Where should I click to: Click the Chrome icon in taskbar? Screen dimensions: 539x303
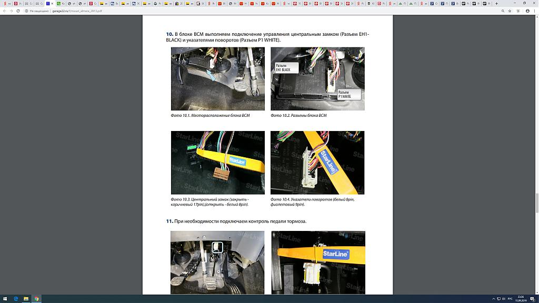tap(36, 299)
